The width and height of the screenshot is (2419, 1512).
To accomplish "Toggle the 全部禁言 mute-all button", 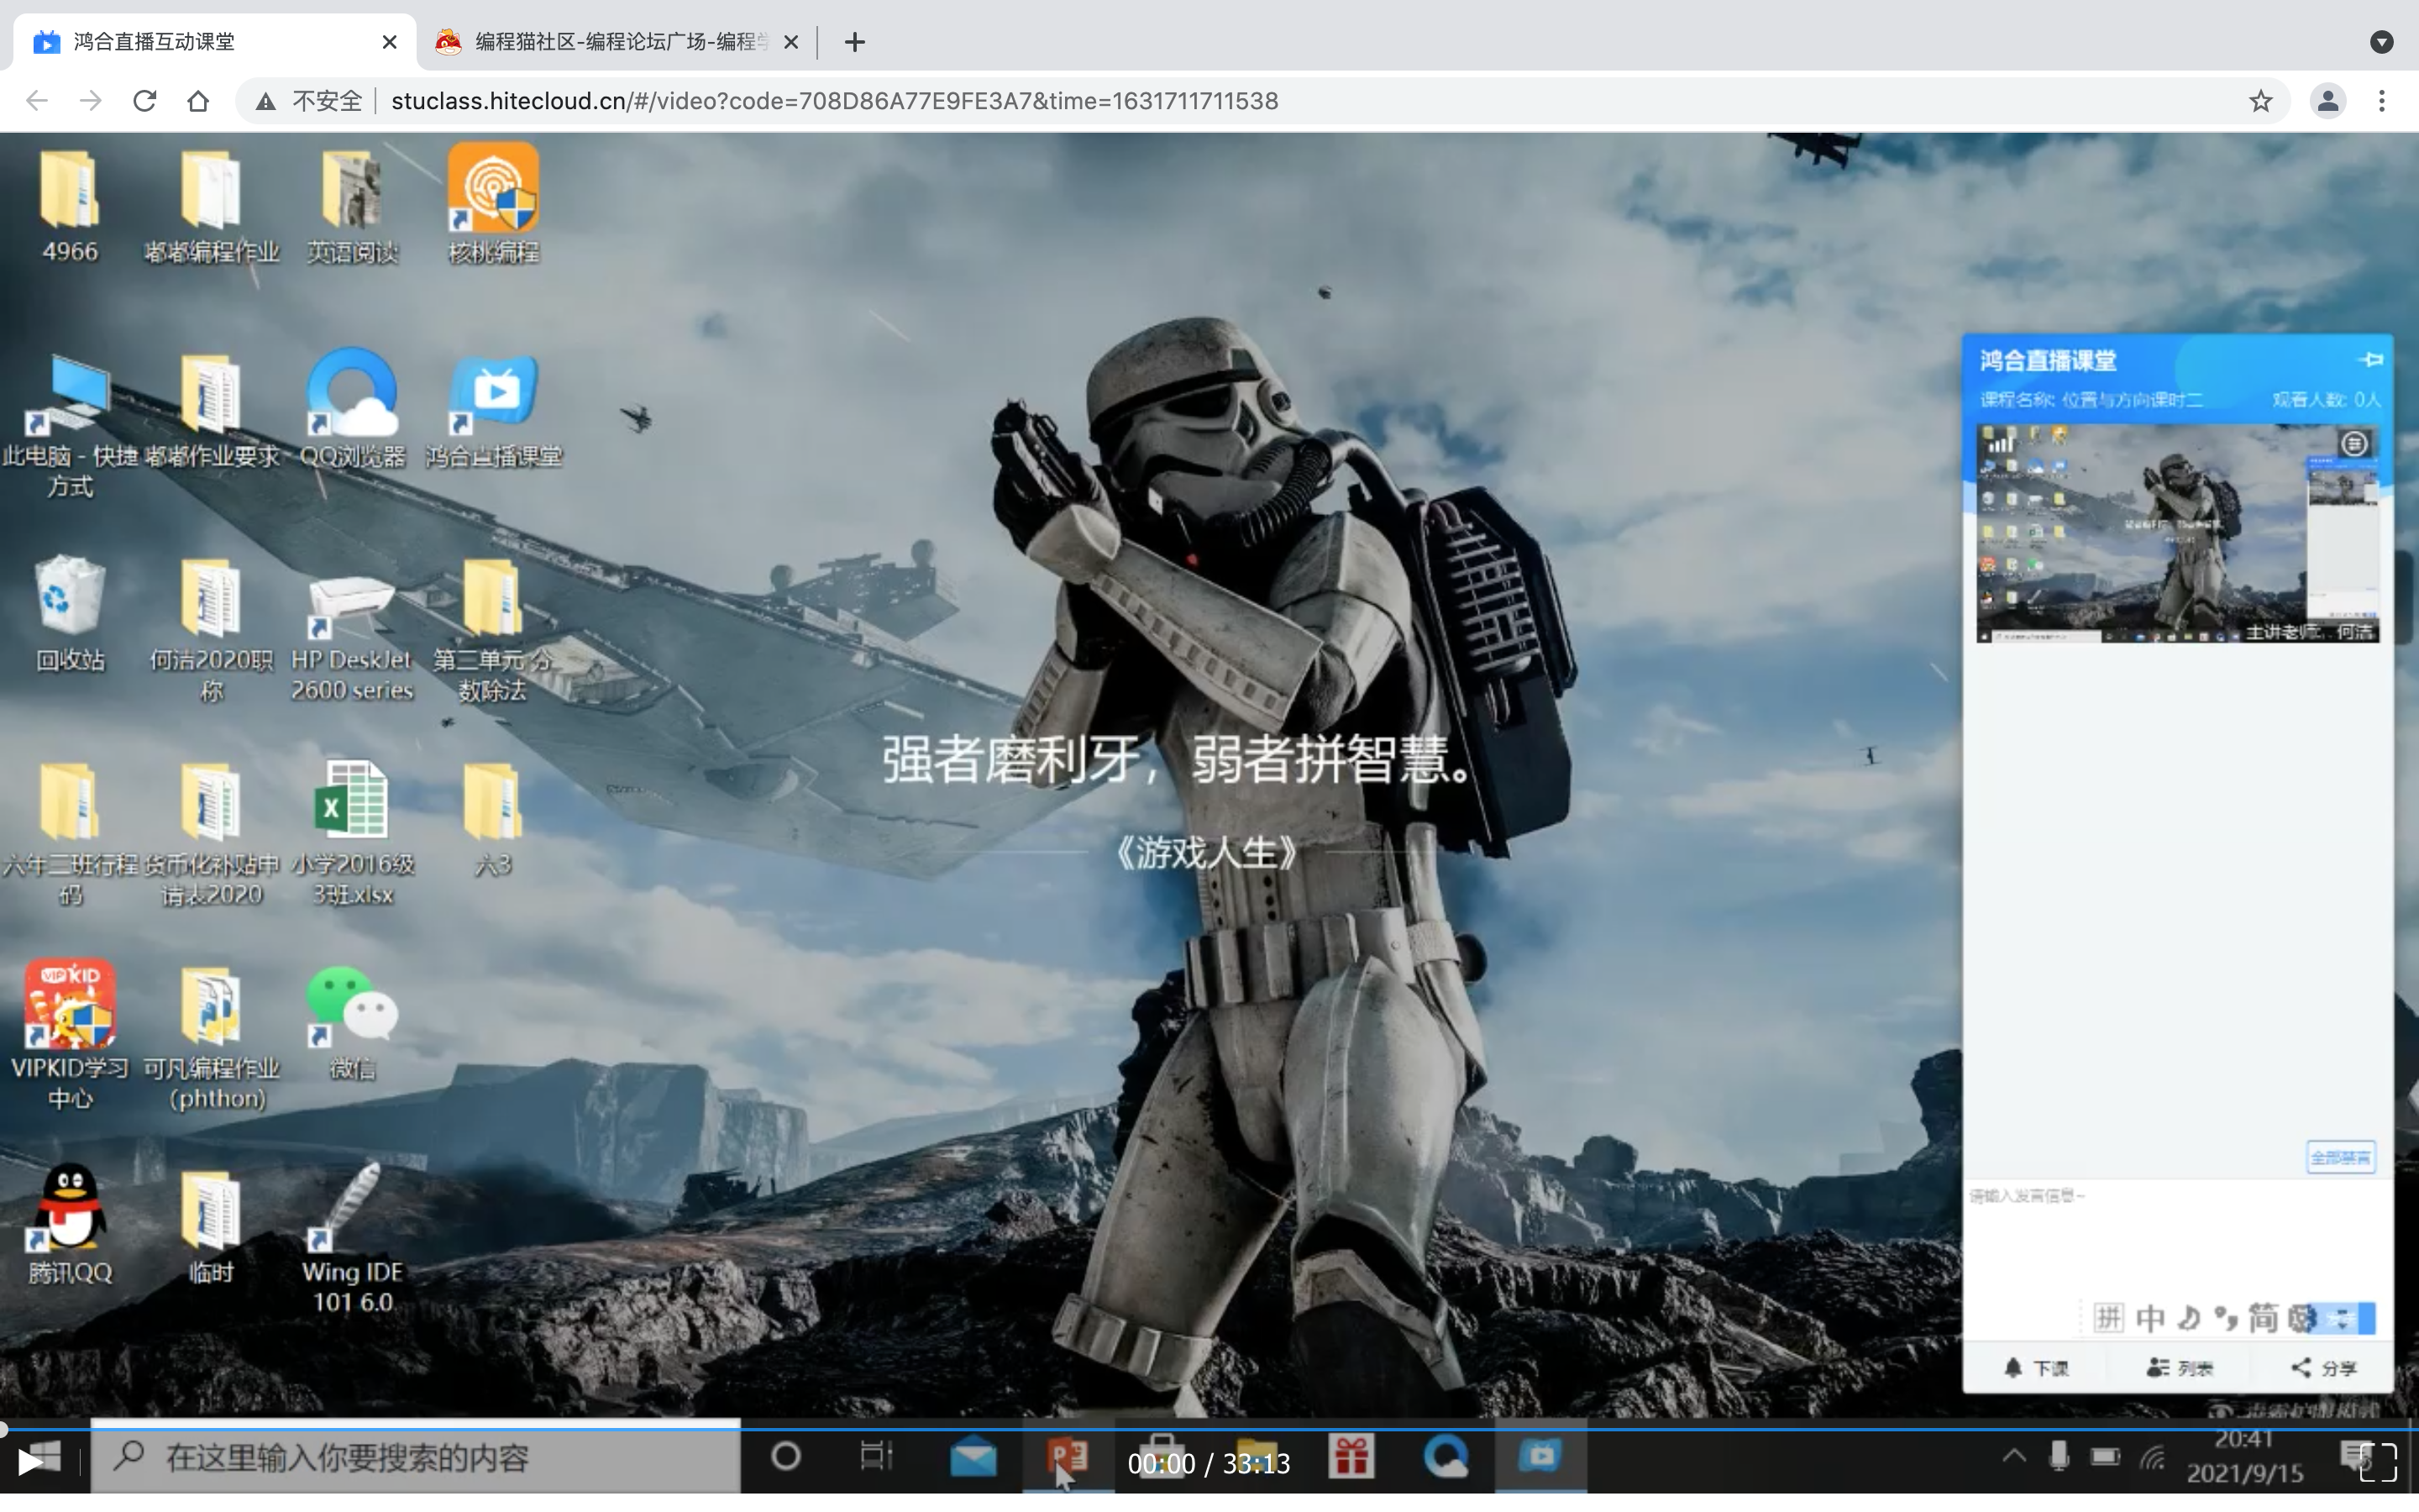I will (2341, 1157).
